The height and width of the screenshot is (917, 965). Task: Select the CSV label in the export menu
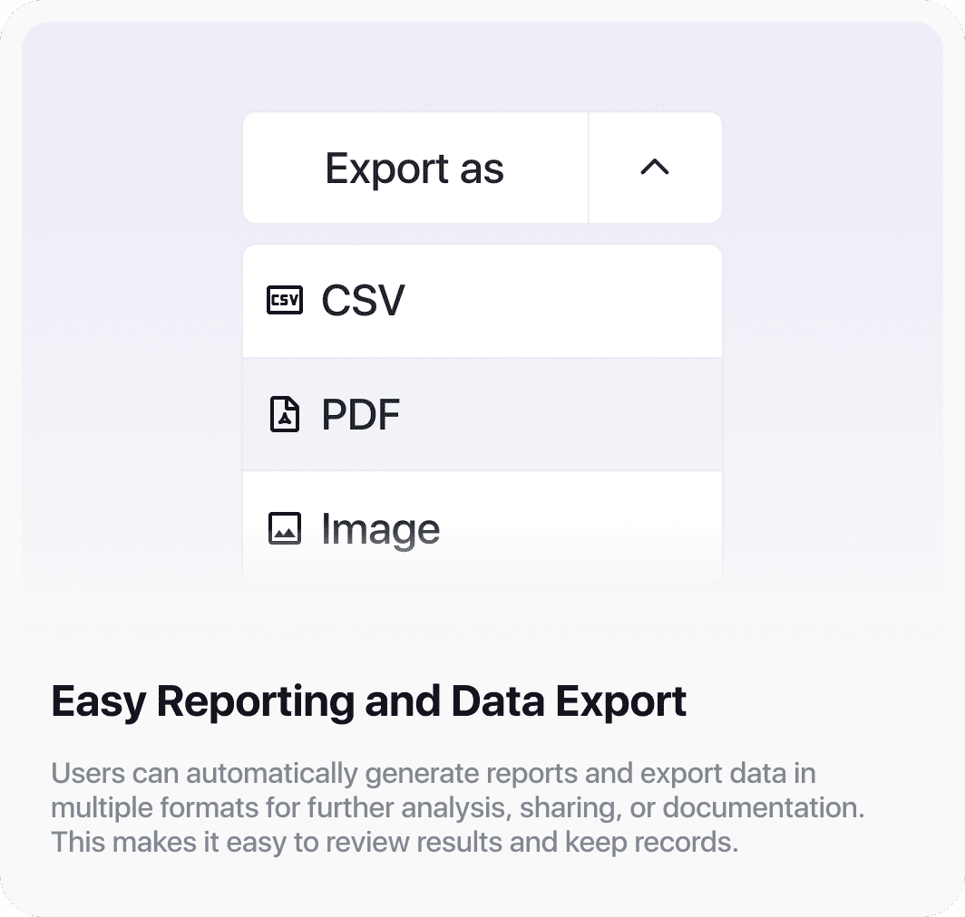363,301
